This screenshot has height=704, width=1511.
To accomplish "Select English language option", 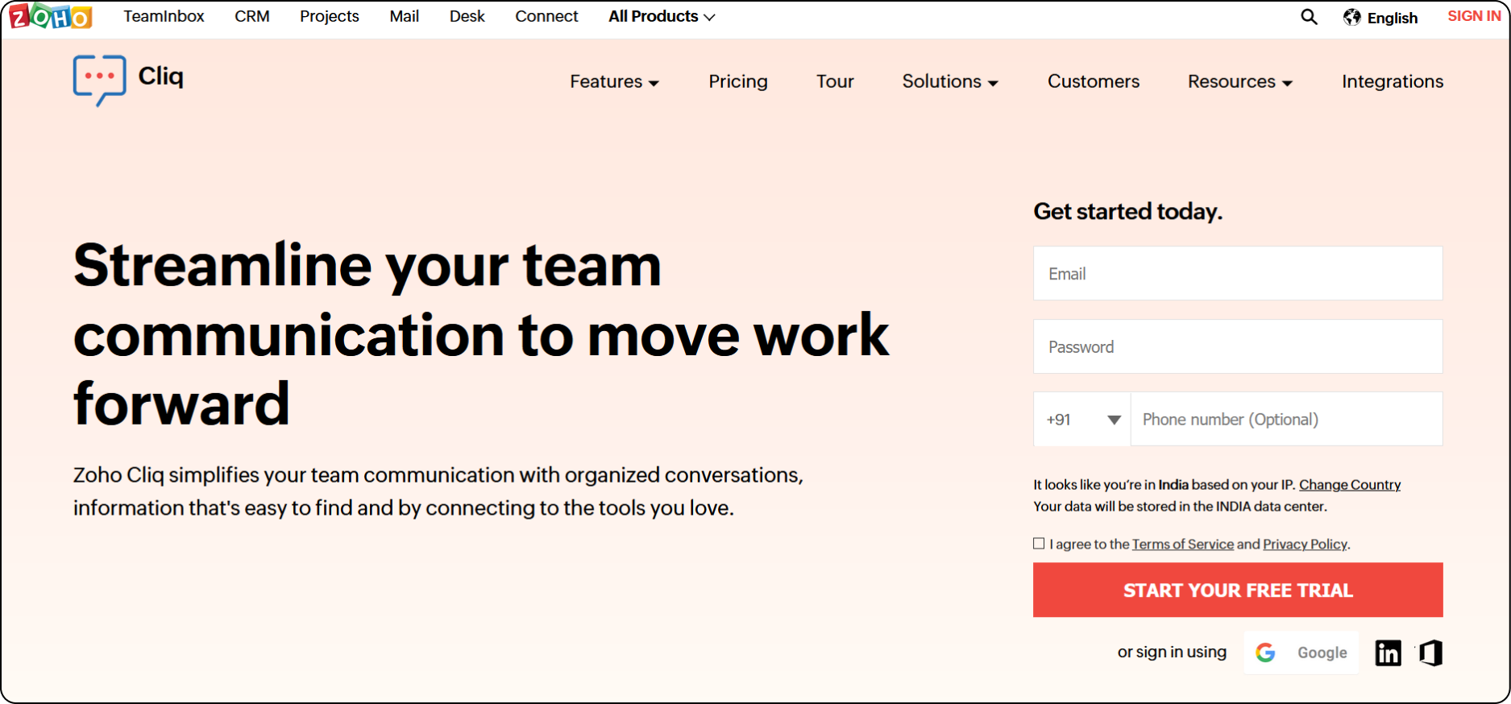I will pos(1392,18).
